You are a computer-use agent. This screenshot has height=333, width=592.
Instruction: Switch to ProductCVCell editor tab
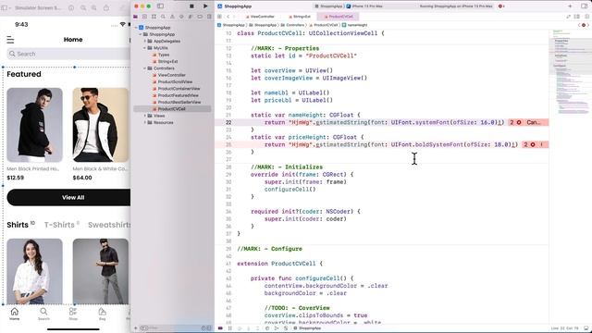339,17
